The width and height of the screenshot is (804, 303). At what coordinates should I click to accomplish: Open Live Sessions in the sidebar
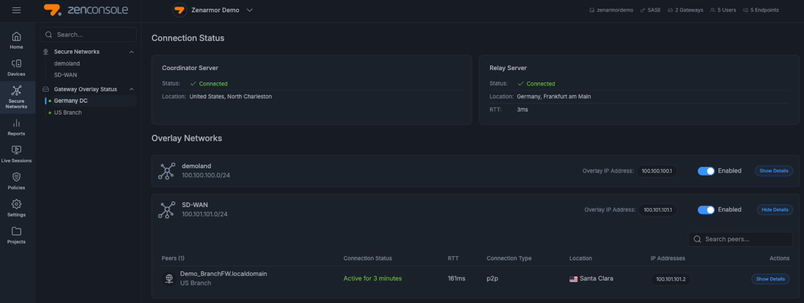[x=17, y=154]
